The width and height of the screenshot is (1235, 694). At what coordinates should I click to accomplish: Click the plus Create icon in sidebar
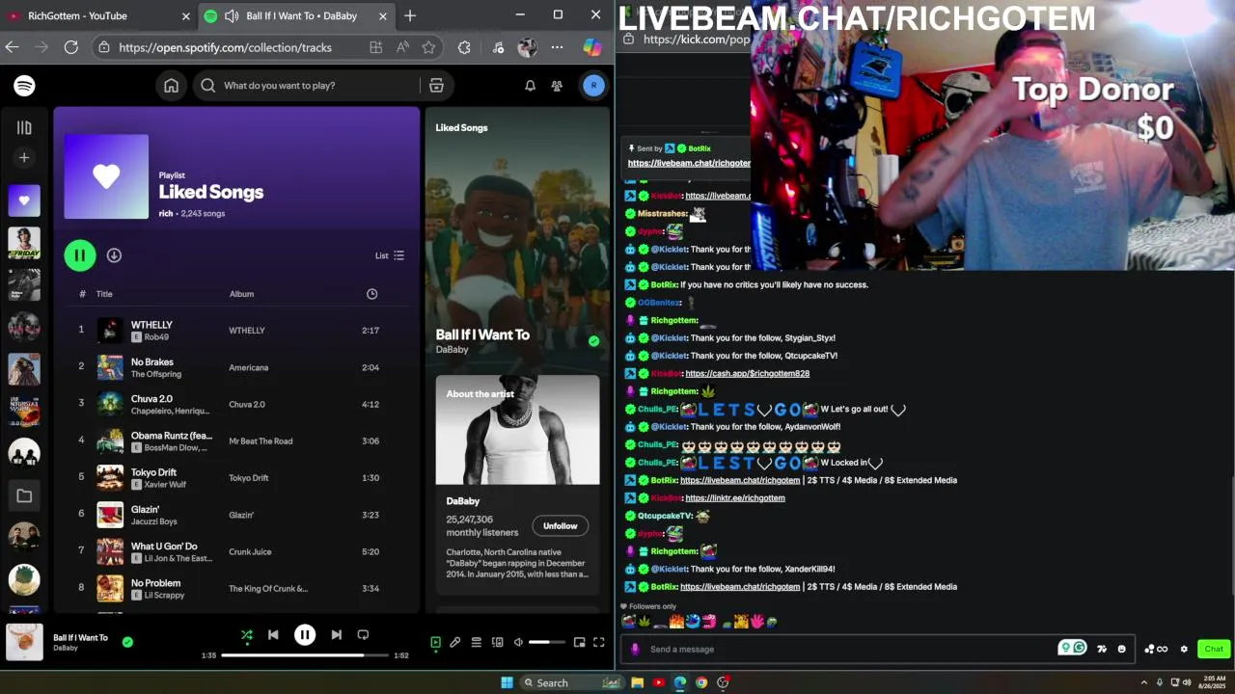[x=24, y=158]
